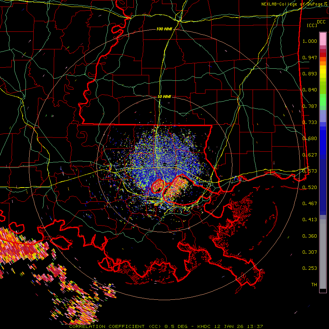Pick the periwinkle swatch in the color bar
The image size is (329, 329).
[x=323, y=116]
